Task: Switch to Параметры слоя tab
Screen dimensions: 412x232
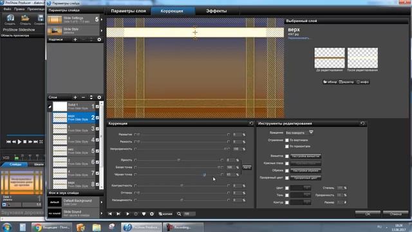Action: click(128, 11)
